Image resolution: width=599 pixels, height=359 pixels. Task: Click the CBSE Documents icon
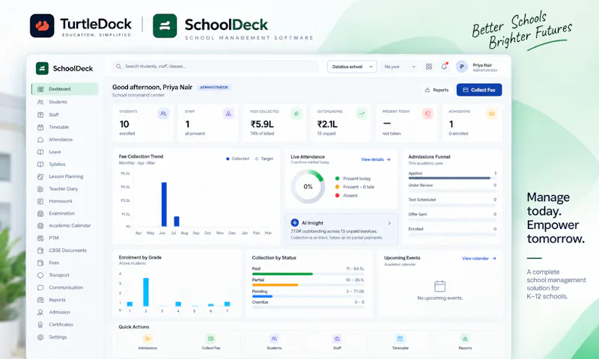(x=40, y=251)
